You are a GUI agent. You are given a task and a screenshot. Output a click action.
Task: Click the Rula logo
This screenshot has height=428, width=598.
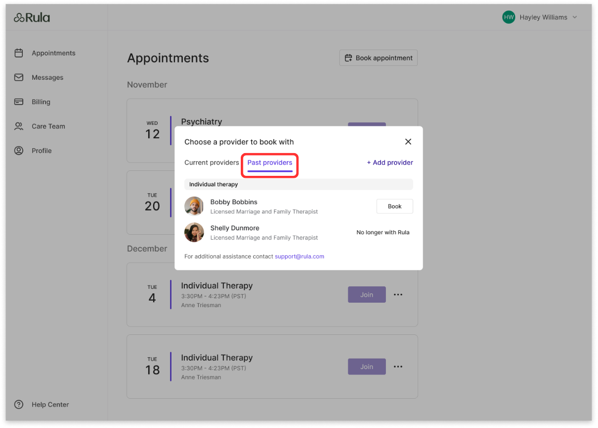point(32,18)
